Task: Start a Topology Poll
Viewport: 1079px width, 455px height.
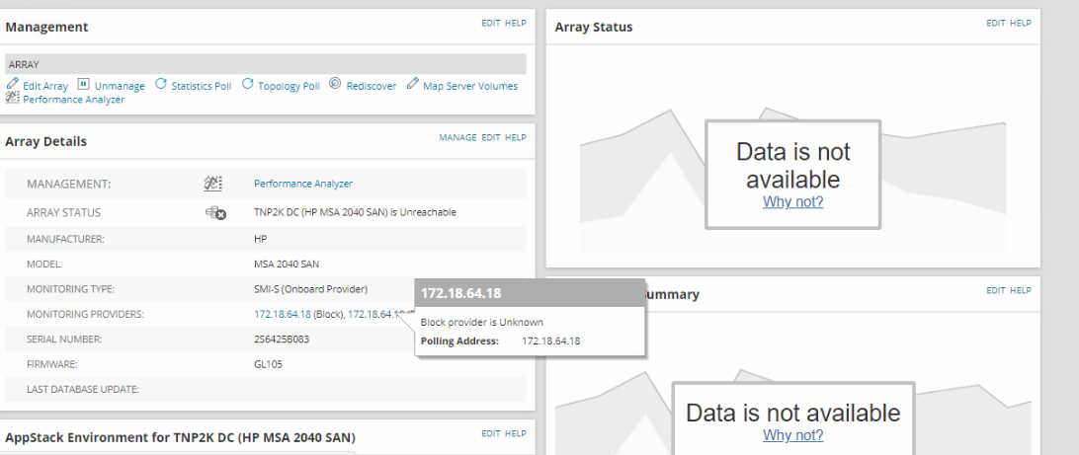Action: (289, 87)
